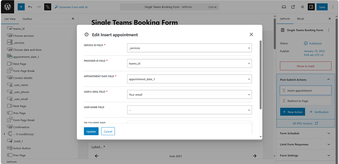Open User E-mail Field dropdown

[190, 94]
